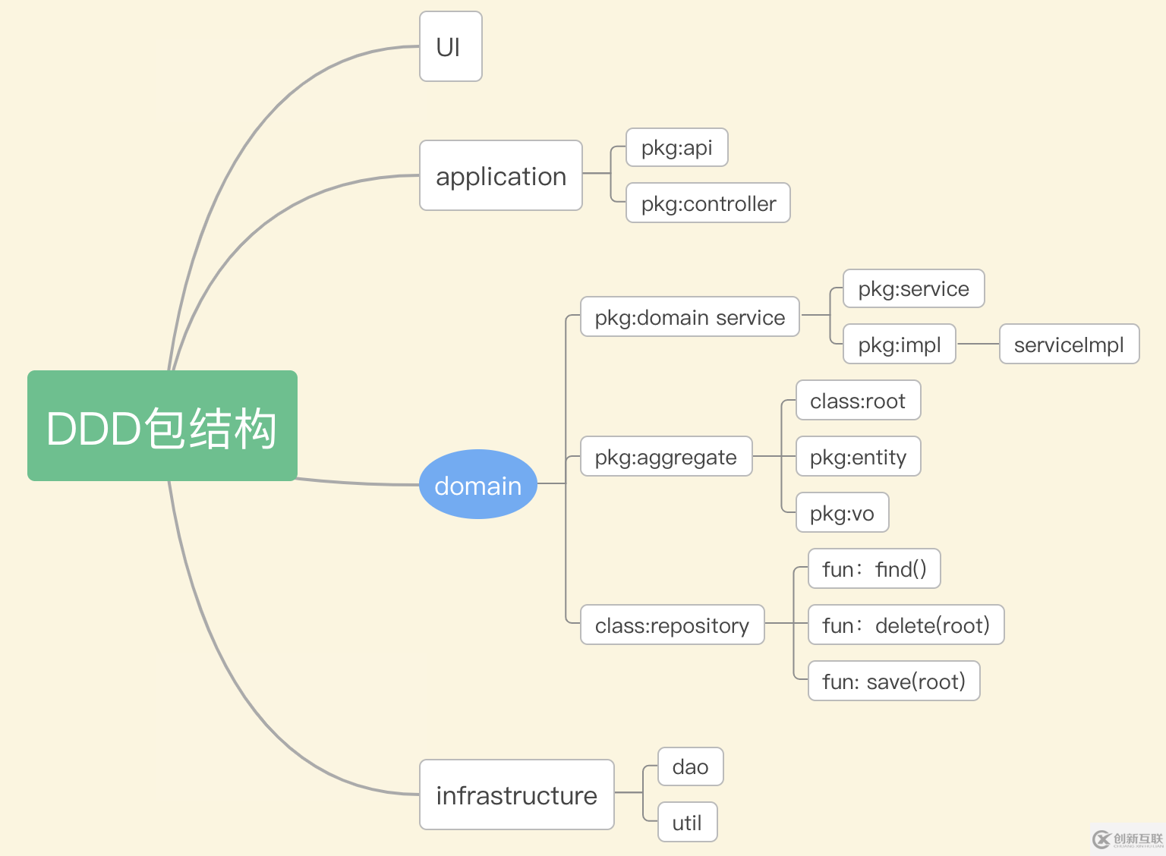Click the pkg:impl node
This screenshot has height=856, width=1166.
(x=900, y=344)
